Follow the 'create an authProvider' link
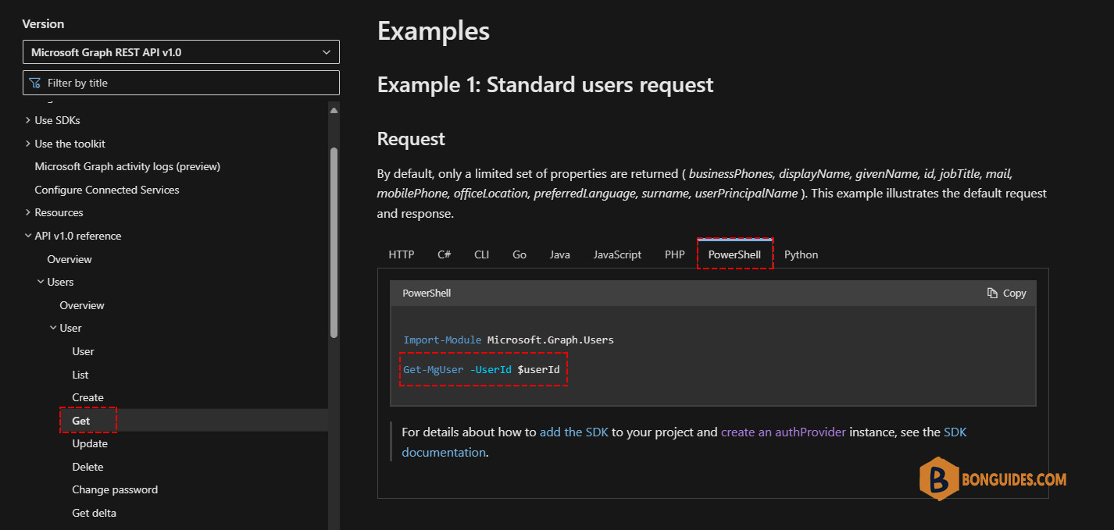This screenshot has height=530, width=1114. tap(784, 432)
